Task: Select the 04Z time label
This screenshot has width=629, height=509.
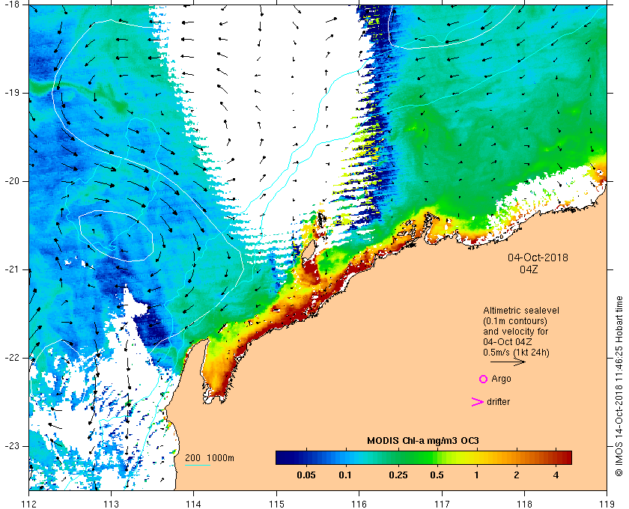Action: [529, 269]
